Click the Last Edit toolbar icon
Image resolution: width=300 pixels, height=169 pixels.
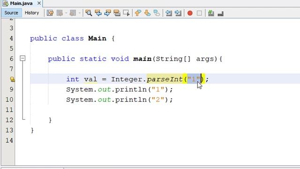(50, 13)
